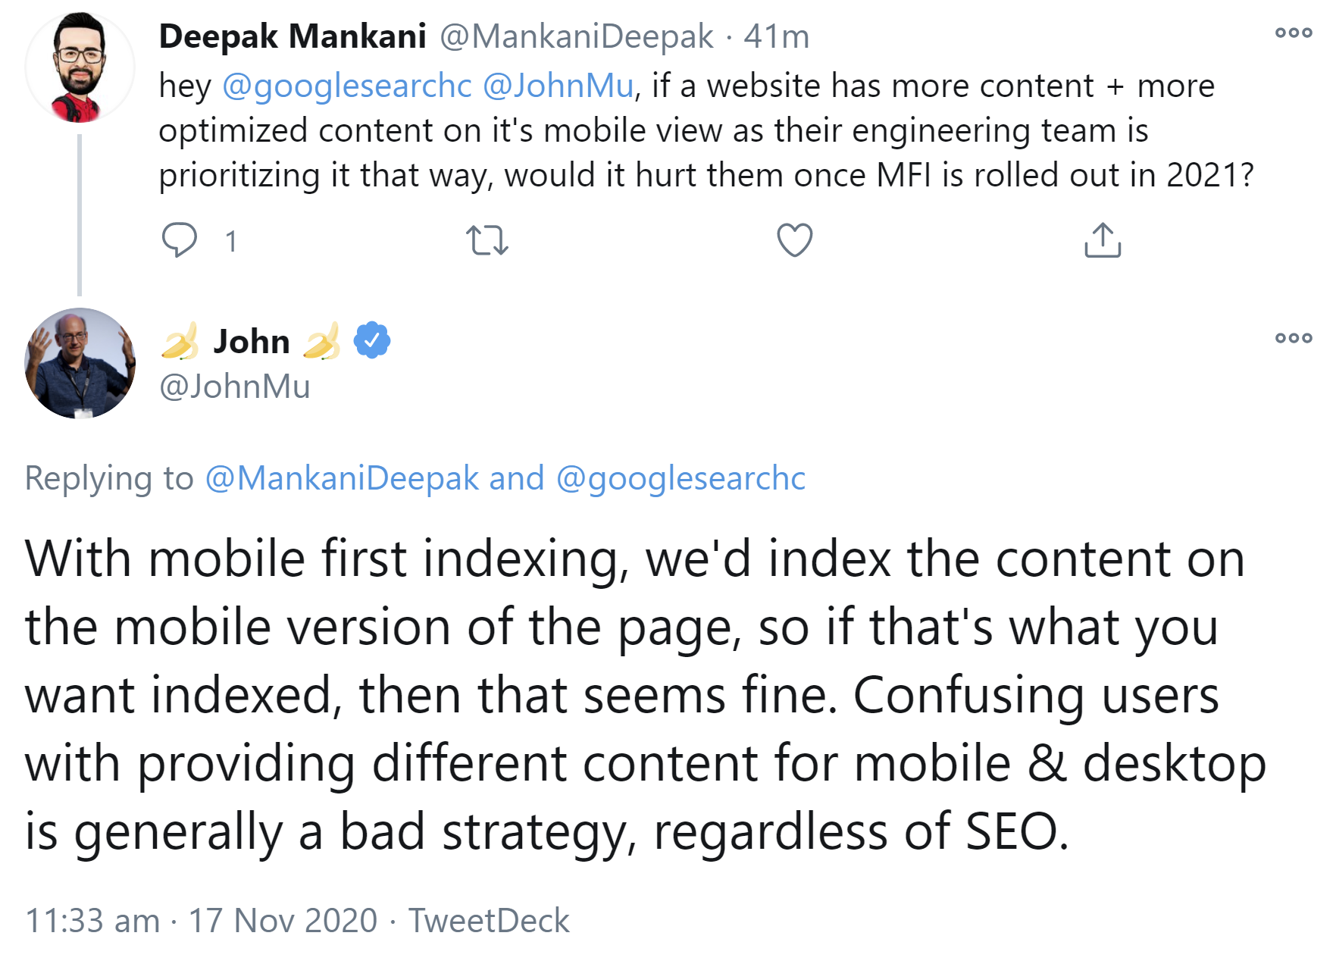Click the reply count showing 1
The height and width of the screenshot is (964, 1336).
click(x=230, y=241)
